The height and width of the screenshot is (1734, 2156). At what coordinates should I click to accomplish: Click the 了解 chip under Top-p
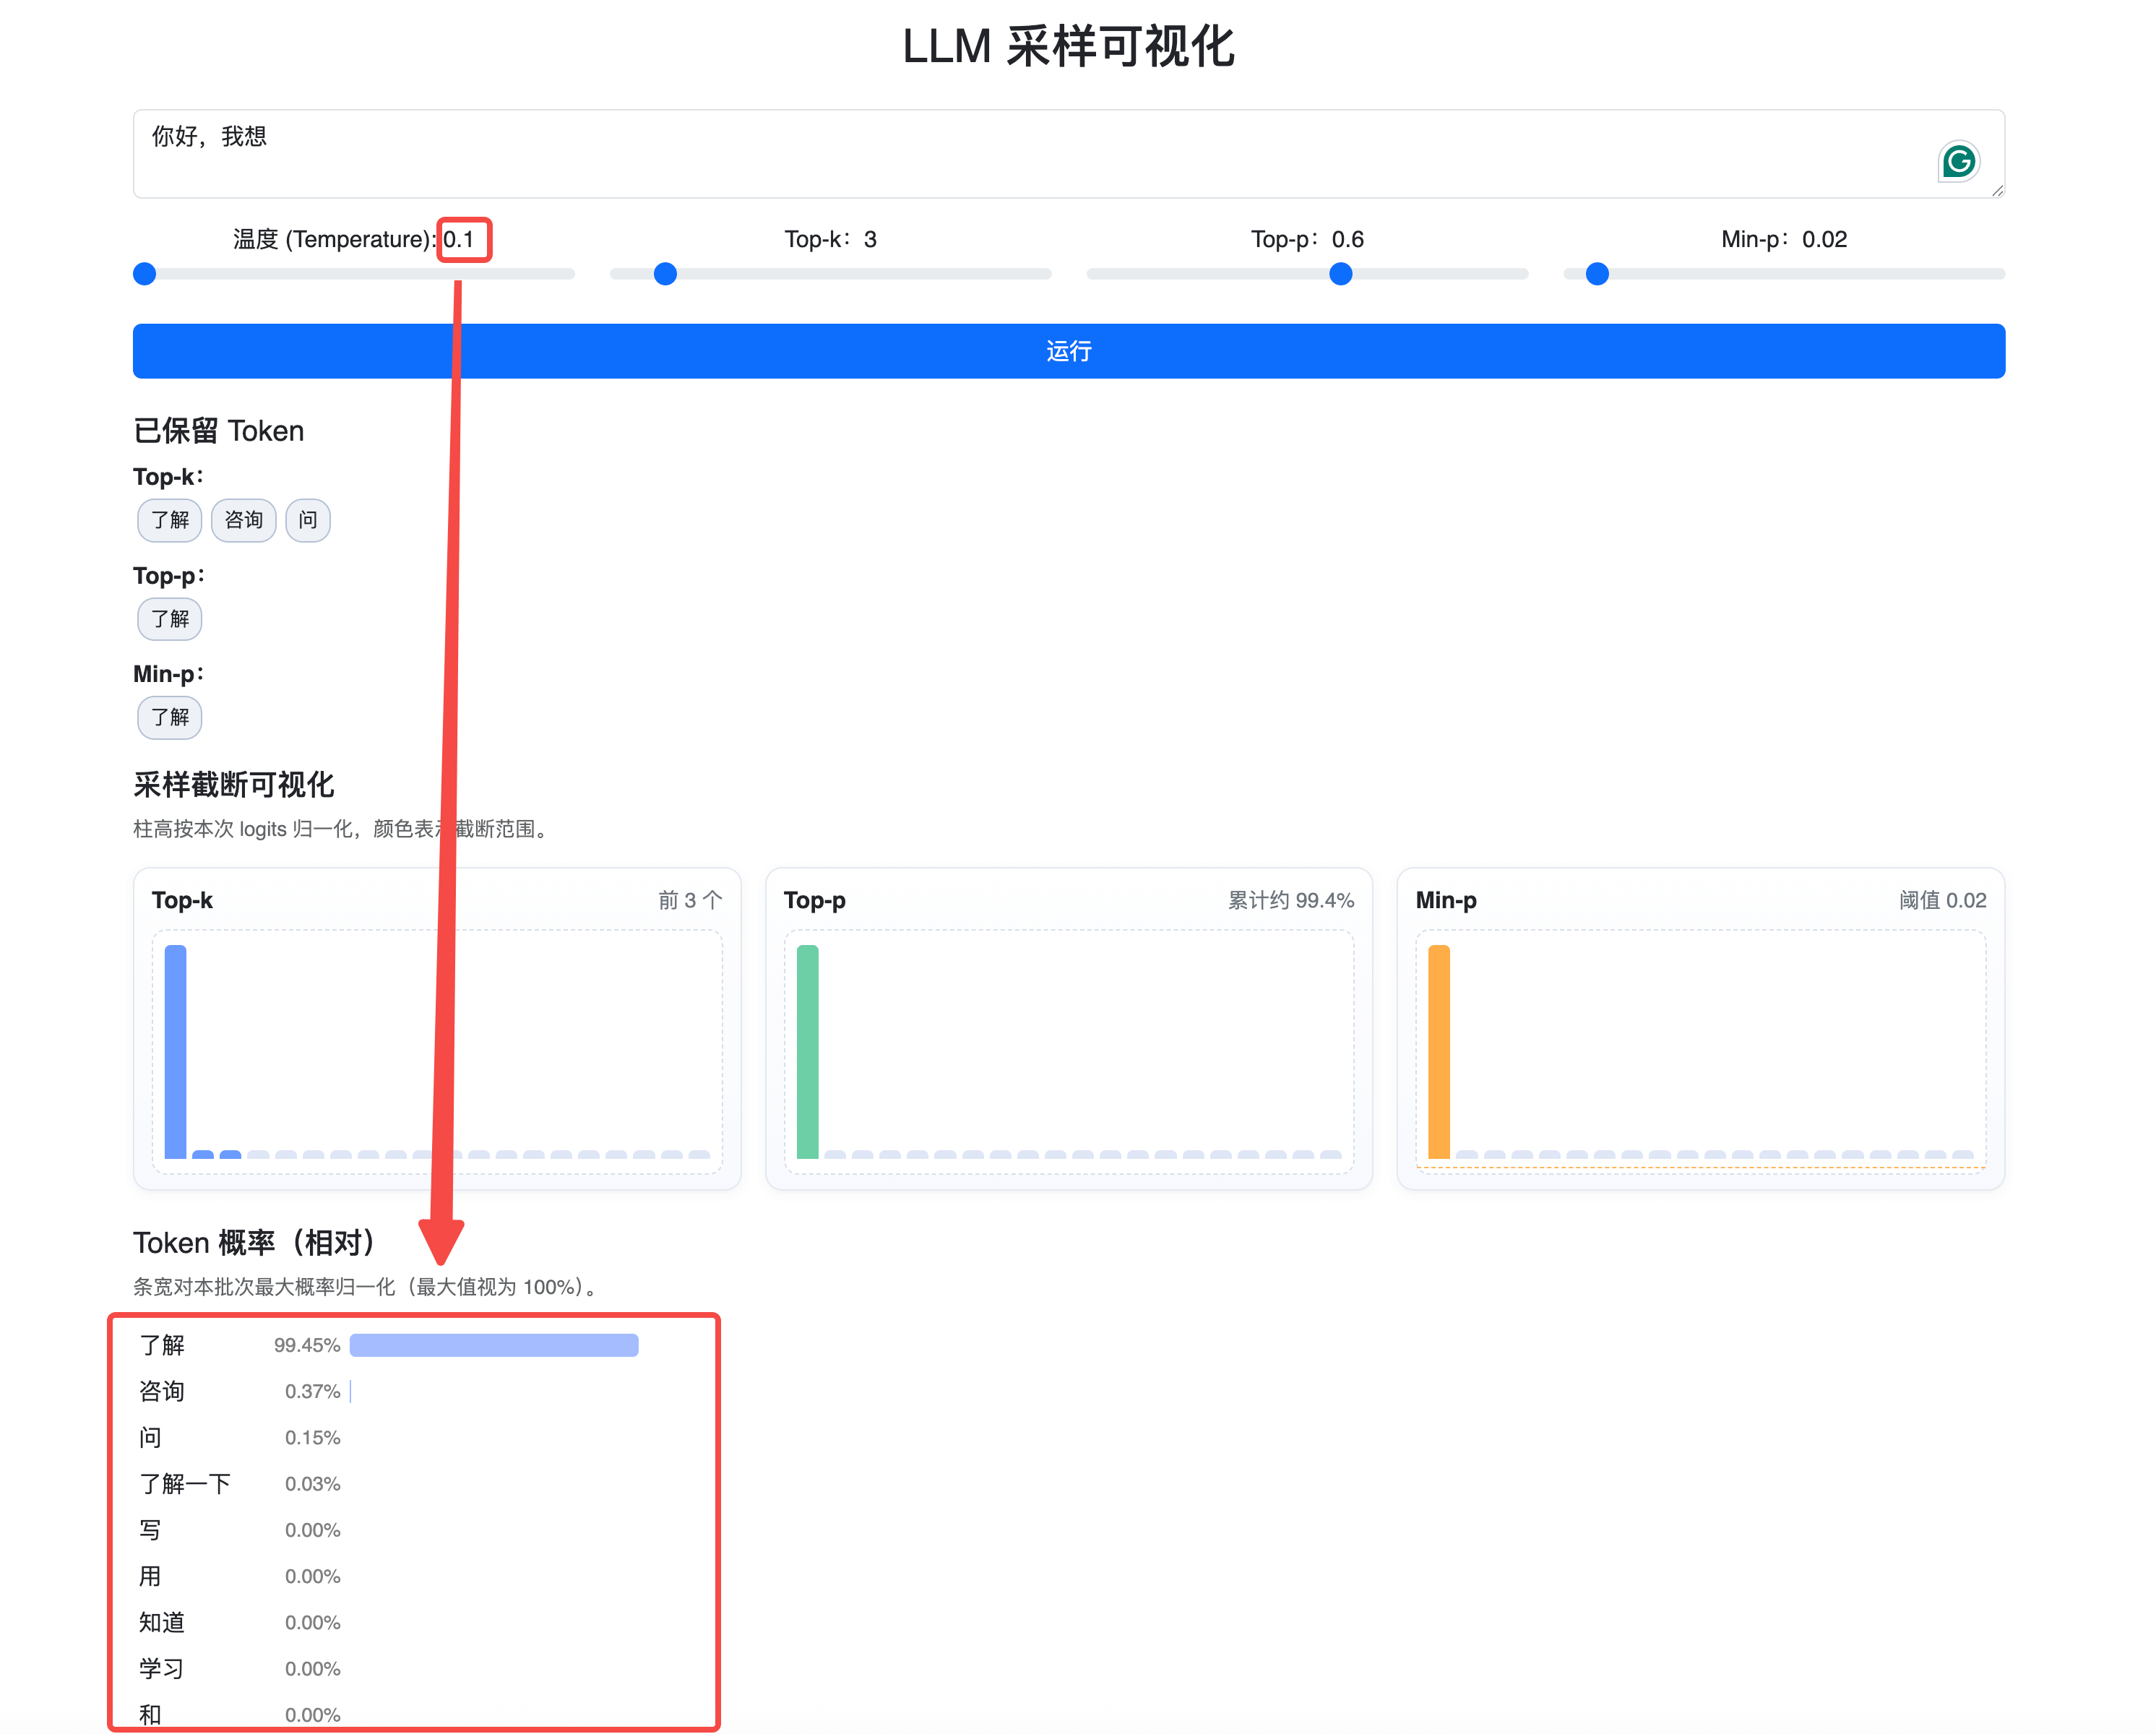click(x=169, y=619)
